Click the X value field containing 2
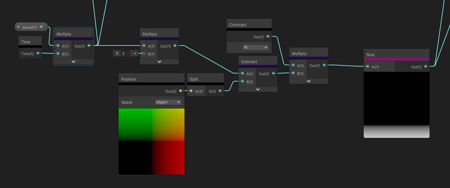Viewport: 450px width, 188px height. click(x=126, y=53)
